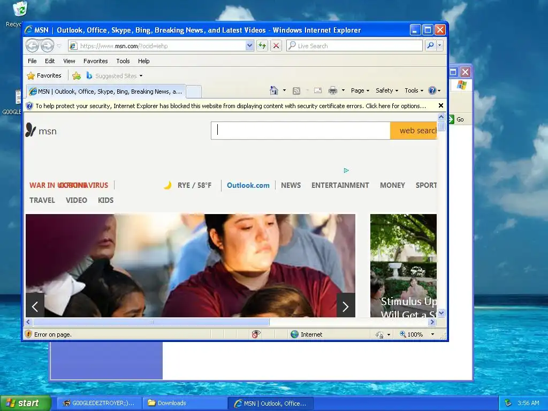Go forward using the browser Forward arrow
548x411 pixels.
pos(47,45)
